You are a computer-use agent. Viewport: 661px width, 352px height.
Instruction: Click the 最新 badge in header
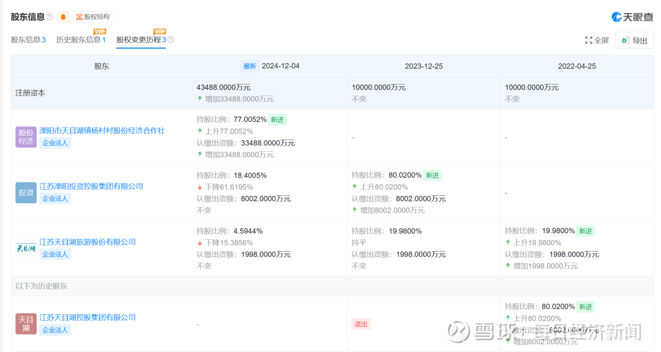point(250,66)
